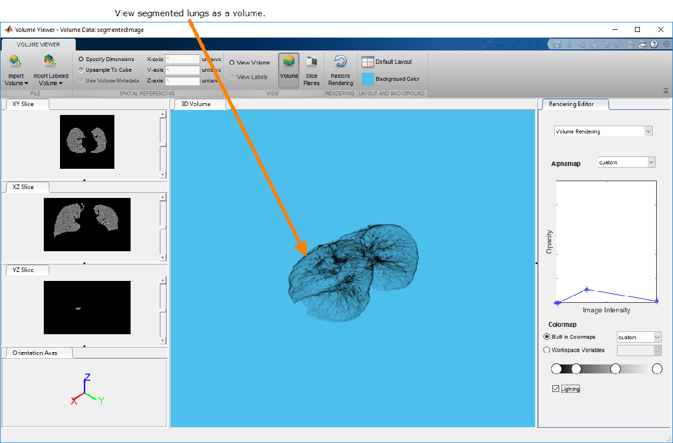Open the help question mark icon
Screen dimensions: 673x443
pyautogui.click(x=654, y=44)
